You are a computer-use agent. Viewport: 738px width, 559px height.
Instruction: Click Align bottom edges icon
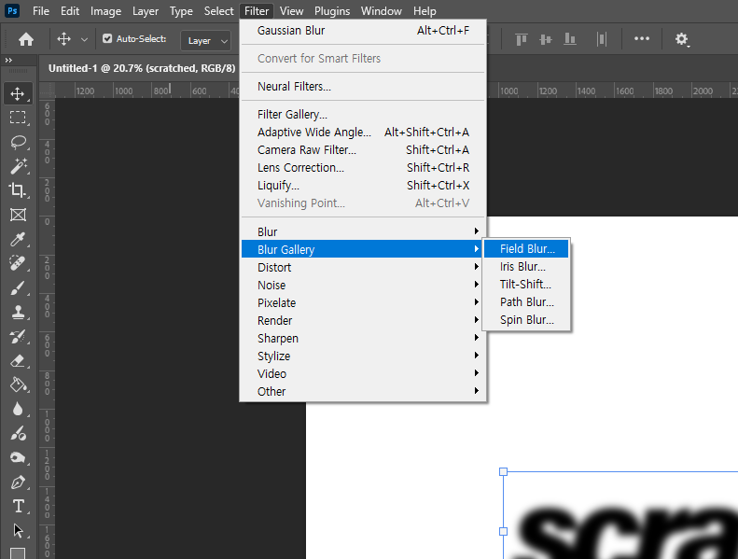tap(570, 39)
